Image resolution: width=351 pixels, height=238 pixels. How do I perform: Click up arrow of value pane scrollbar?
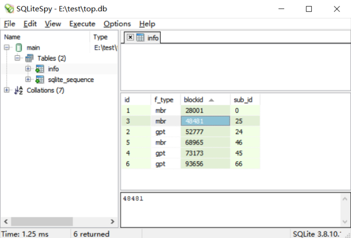click(x=345, y=199)
